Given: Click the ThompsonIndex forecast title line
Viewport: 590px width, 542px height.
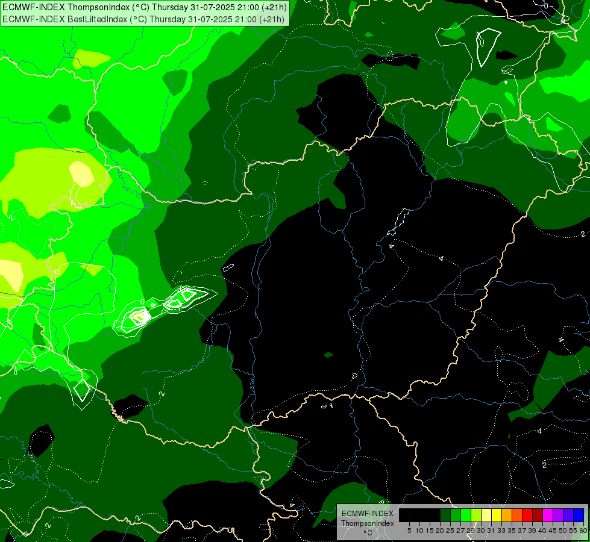Looking at the screenshot, I should tap(144, 7).
